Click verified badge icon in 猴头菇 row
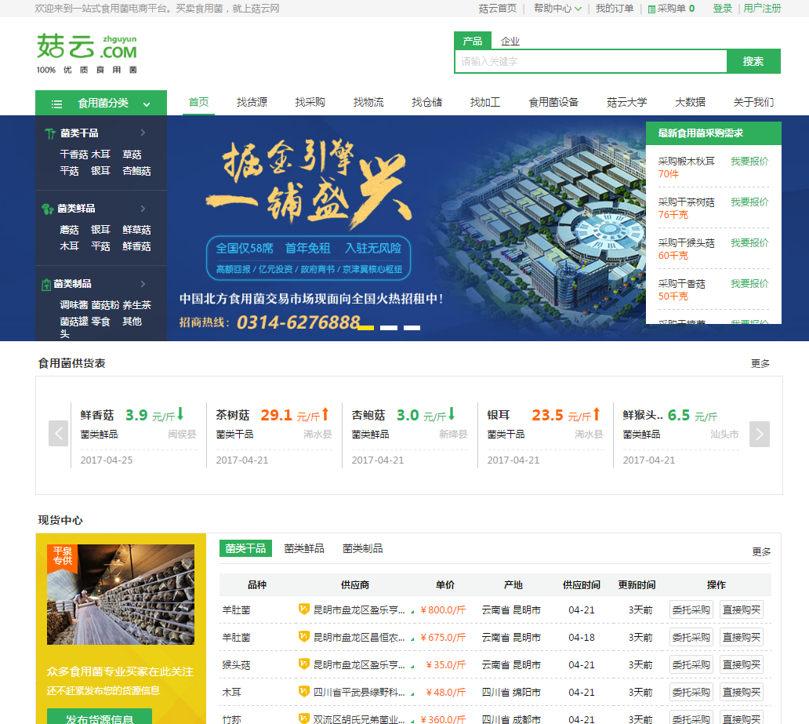The width and height of the screenshot is (809, 724). coord(304,664)
